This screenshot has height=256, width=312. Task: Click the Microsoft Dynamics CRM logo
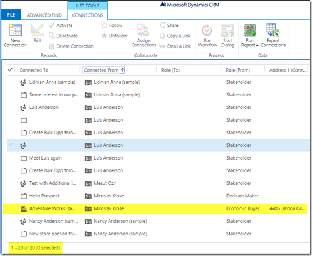[x=190, y=5]
